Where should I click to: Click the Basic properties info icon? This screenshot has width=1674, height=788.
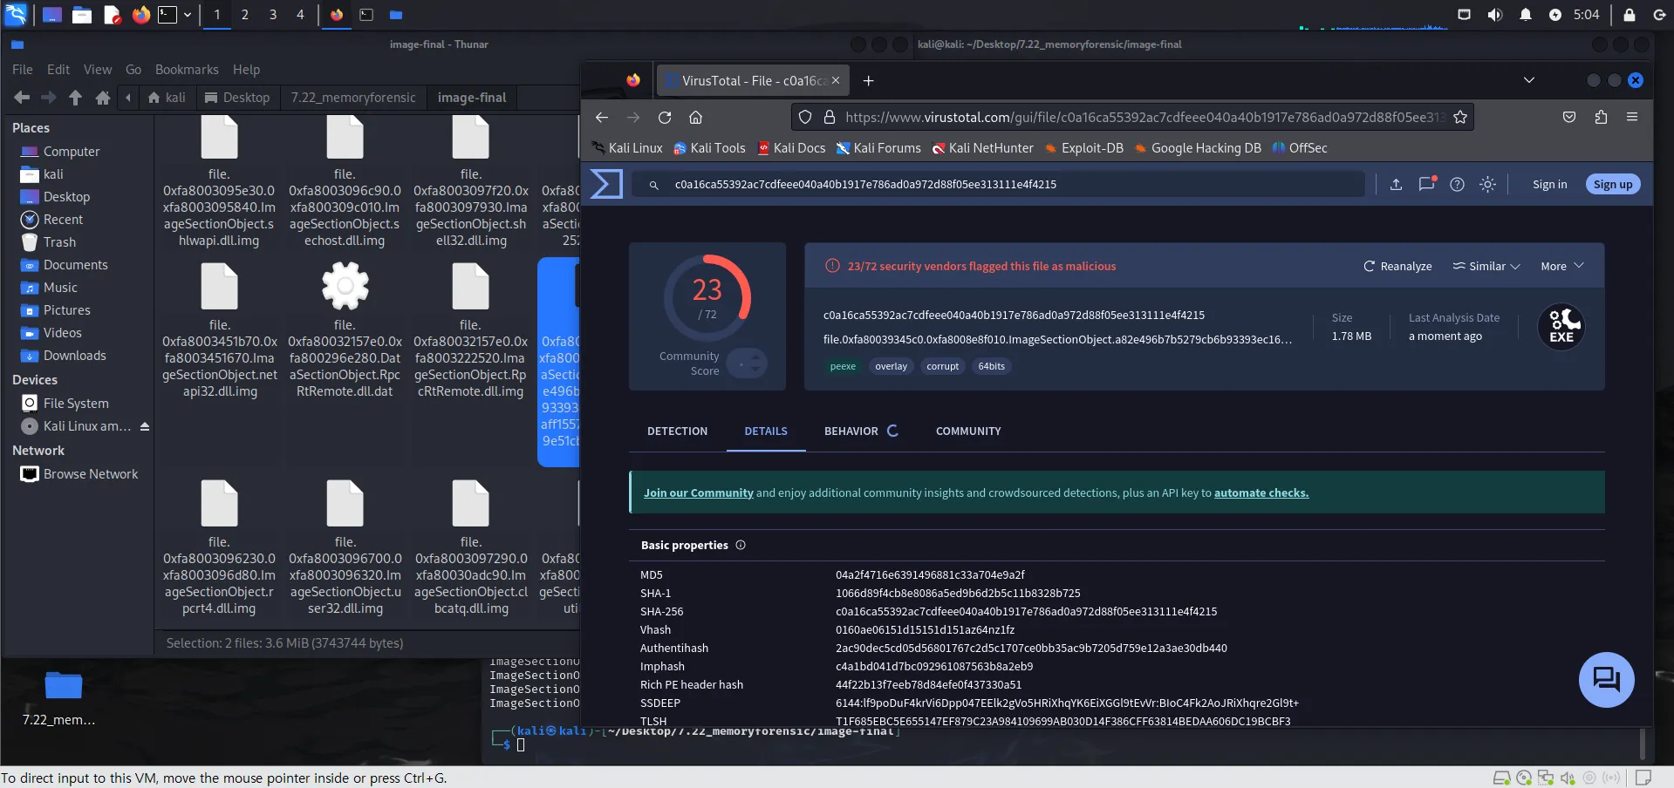pos(741,545)
